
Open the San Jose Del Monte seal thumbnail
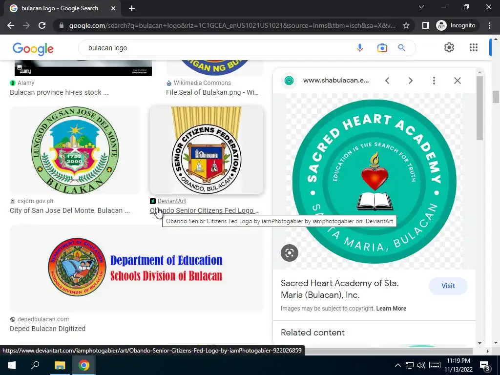coord(75,150)
